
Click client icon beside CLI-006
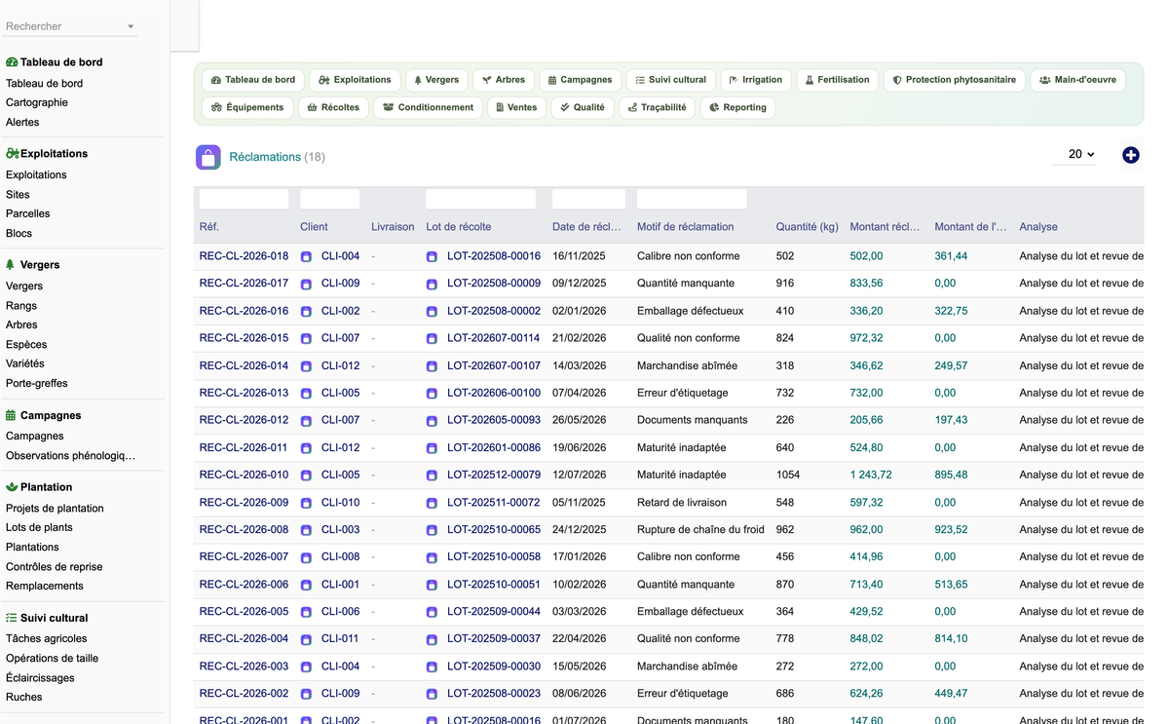[x=306, y=613]
